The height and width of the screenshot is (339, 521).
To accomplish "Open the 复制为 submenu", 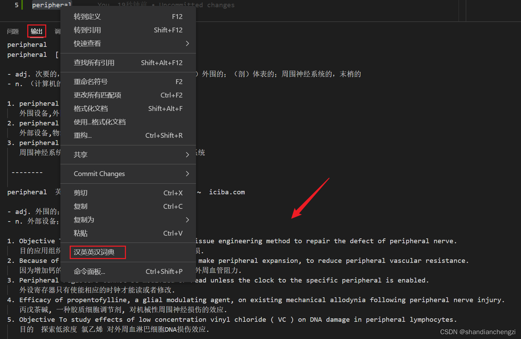I will pyautogui.click(x=128, y=220).
